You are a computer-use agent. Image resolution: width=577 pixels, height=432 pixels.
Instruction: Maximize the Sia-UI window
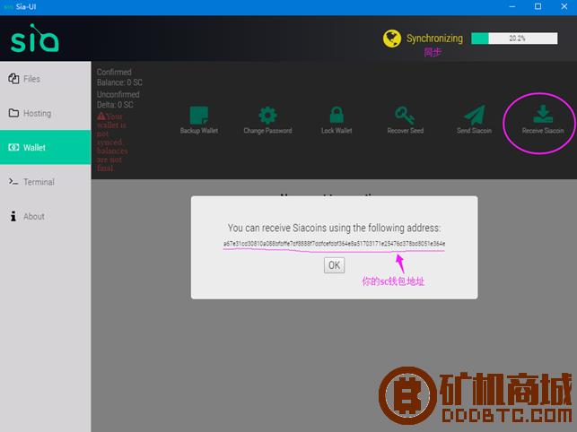pyautogui.click(x=538, y=6)
